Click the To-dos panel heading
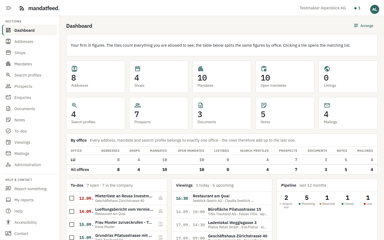 pyautogui.click(x=77, y=185)
